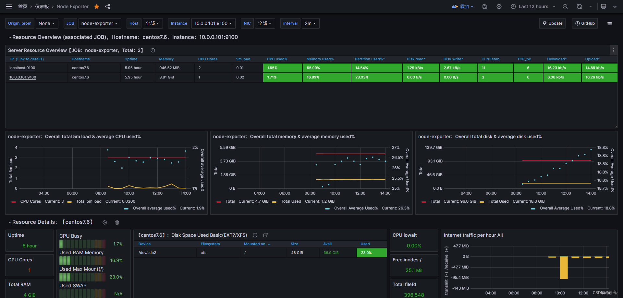Show Disk Space Used panel info
623x298 pixels.
pyautogui.click(x=255, y=235)
